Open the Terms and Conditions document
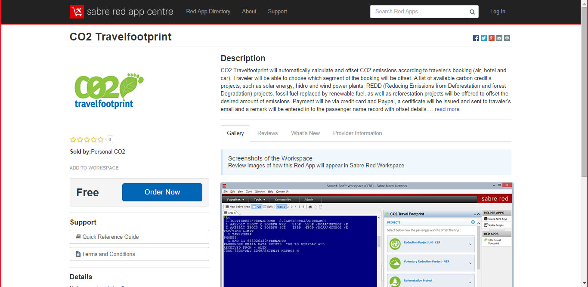 pyautogui.click(x=139, y=254)
